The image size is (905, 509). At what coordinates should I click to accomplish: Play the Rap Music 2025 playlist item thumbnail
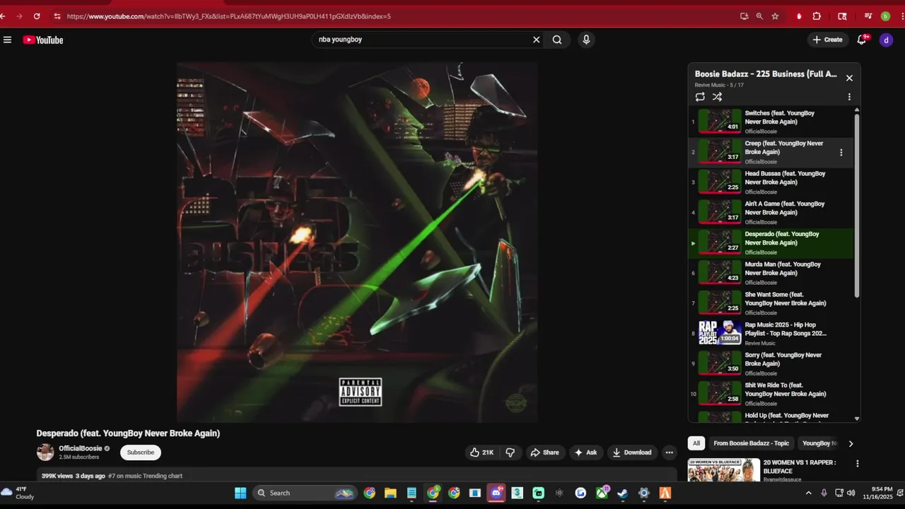[x=720, y=333]
